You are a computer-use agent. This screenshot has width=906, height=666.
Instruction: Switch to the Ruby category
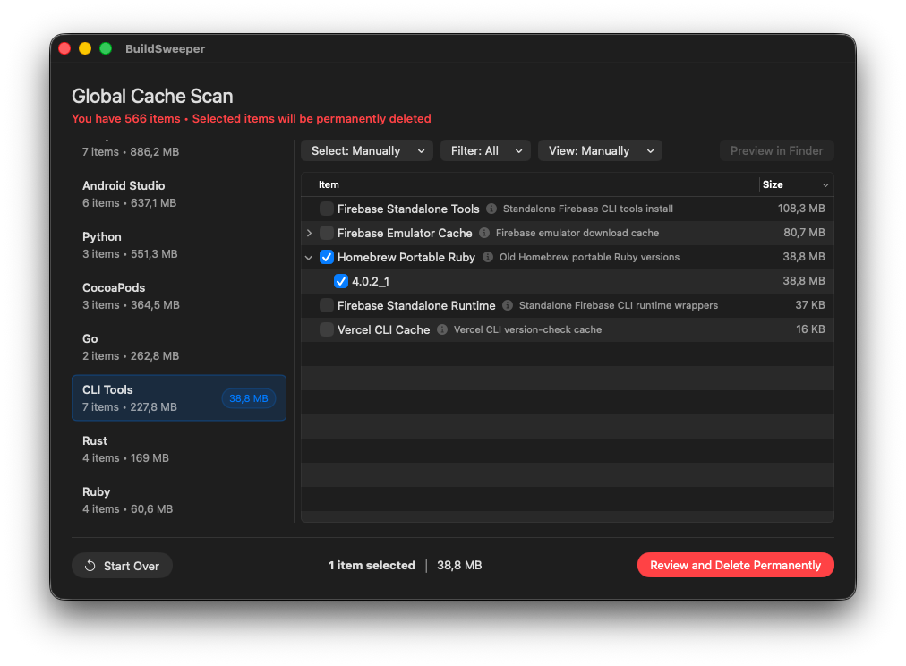178,500
